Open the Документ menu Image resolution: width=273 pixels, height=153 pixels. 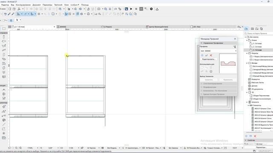pyautogui.click(x=37, y=5)
